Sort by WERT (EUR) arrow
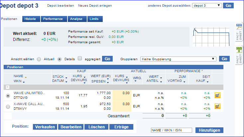Viewport: 244px width, 137px height. tap(108, 79)
